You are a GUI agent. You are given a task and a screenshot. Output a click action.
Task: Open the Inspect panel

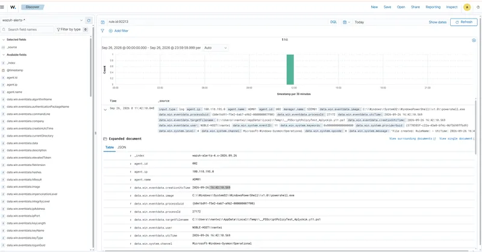pos(451,7)
